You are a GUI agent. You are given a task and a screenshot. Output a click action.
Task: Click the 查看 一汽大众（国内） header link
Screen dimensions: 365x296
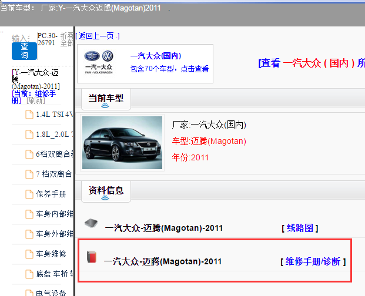pos(312,63)
